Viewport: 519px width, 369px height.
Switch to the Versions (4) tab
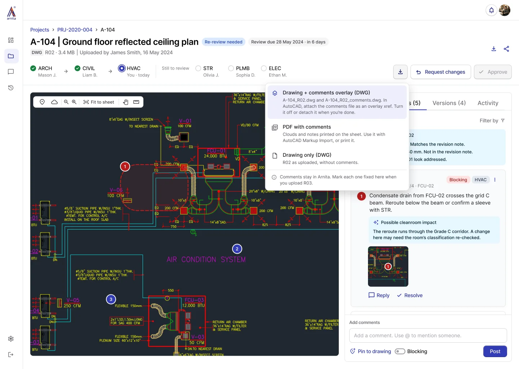click(449, 103)
